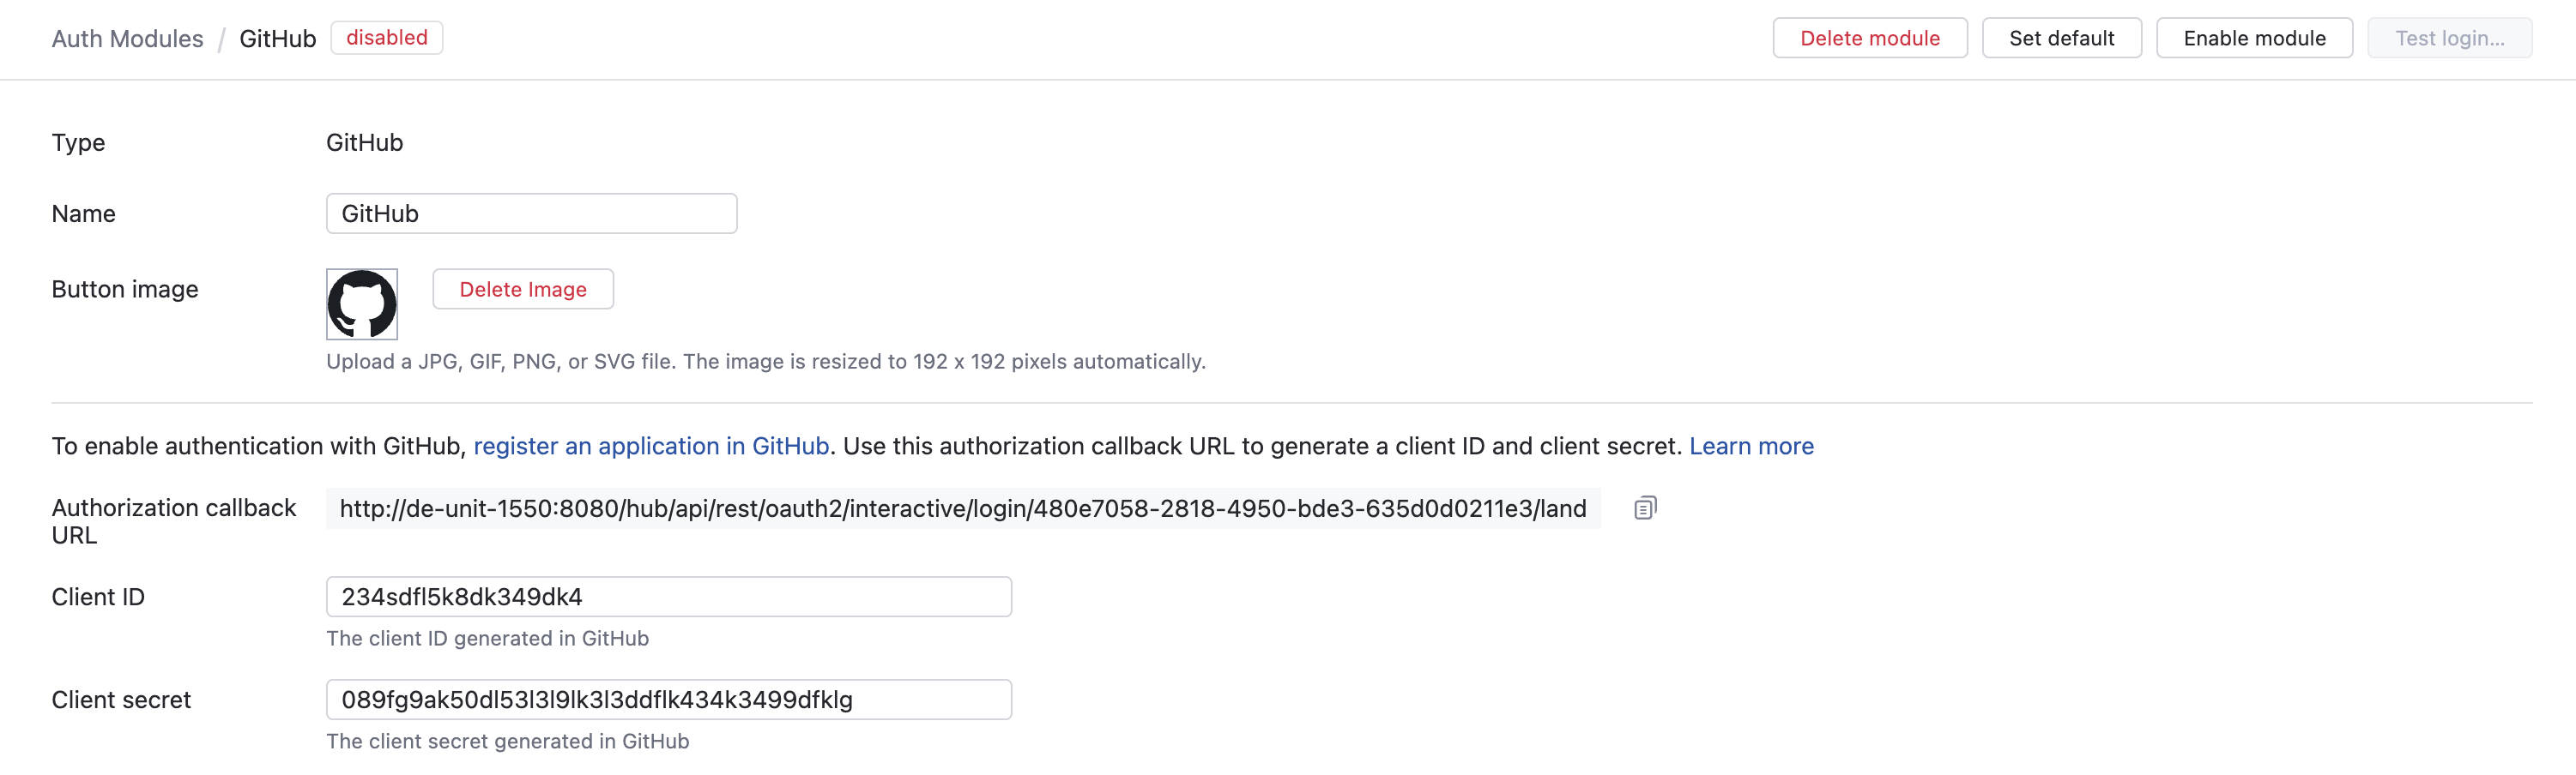Click the Test login button

tap(2448, 38)
